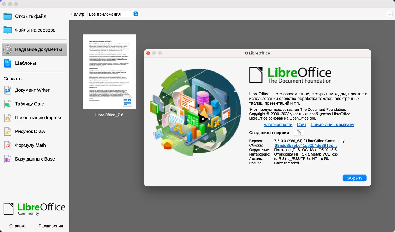Click the LibreOffice logo in About dialog
The height and width of the screenshot is (232, 395).
pos(290,75)
